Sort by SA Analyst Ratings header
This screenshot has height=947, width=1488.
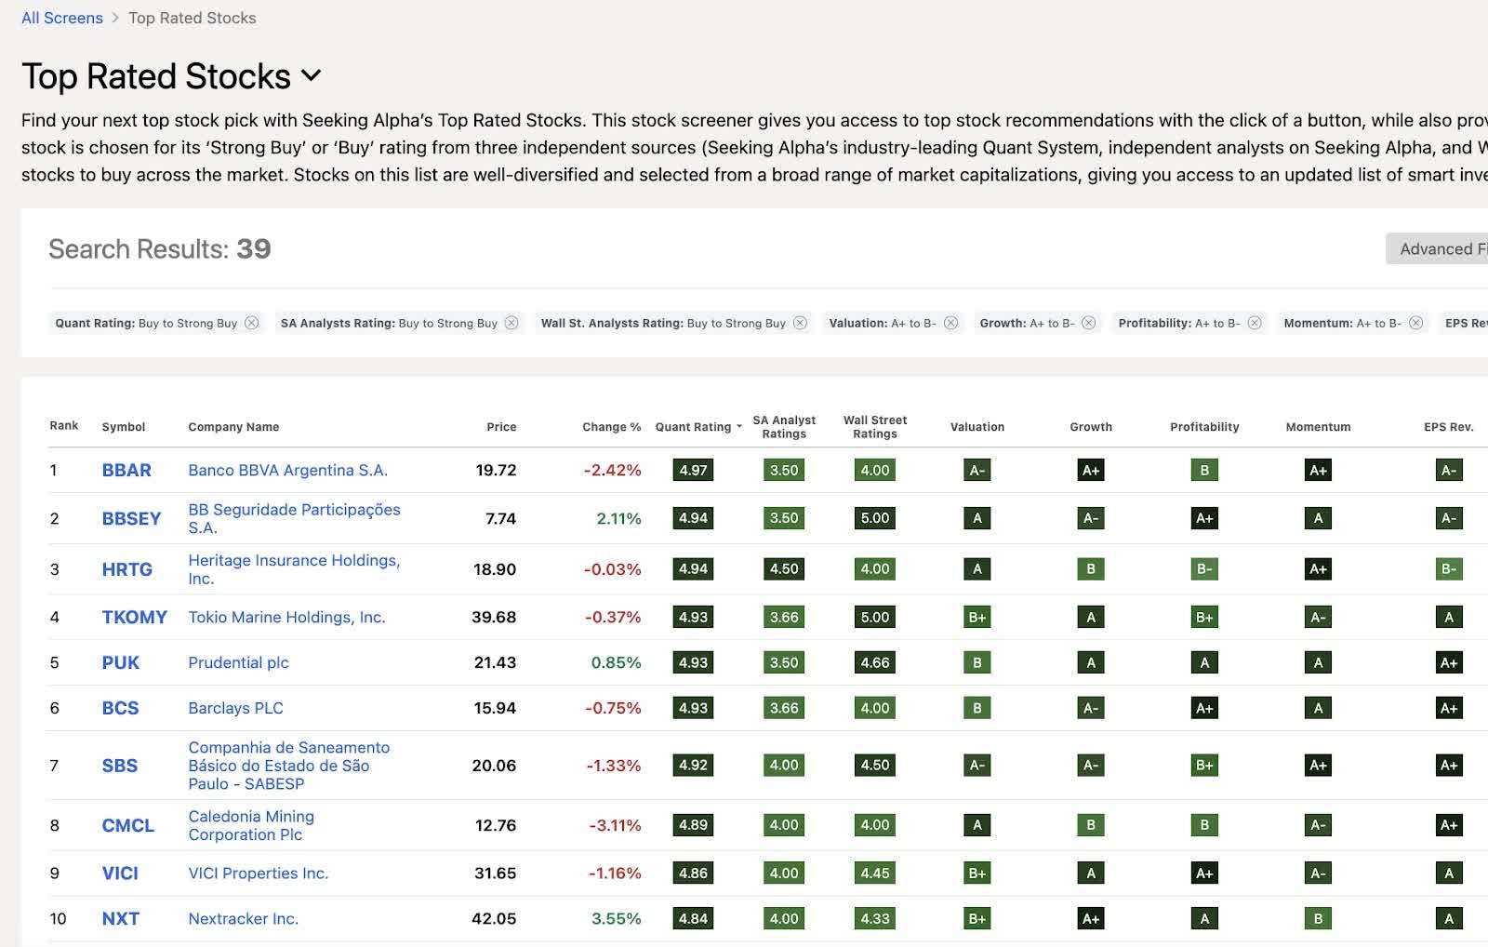[784, 427]
